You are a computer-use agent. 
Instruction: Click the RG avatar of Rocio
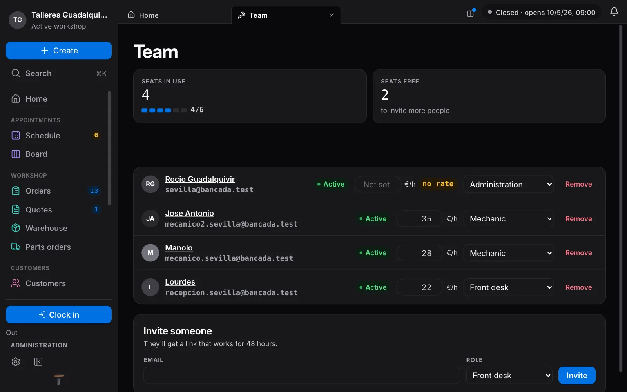point(150,184)
